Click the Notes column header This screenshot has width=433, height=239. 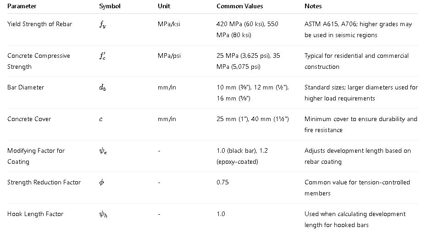(x=313, y=6)
